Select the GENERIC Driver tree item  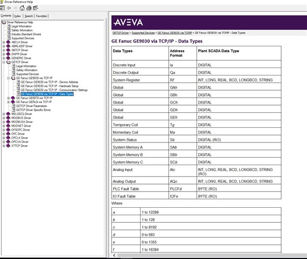click(x=21, y=58)
